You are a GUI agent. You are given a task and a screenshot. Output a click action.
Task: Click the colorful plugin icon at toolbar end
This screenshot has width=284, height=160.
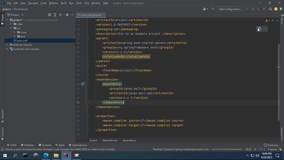pyautogui.click(x=281, y=9)
